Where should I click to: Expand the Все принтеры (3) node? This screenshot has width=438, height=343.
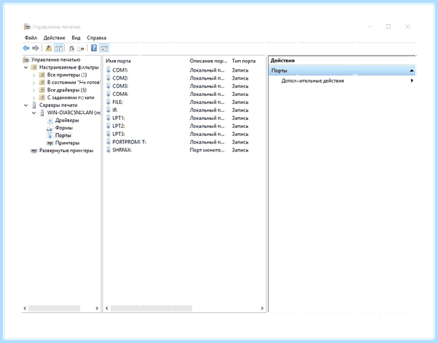(x=34, y=75)
